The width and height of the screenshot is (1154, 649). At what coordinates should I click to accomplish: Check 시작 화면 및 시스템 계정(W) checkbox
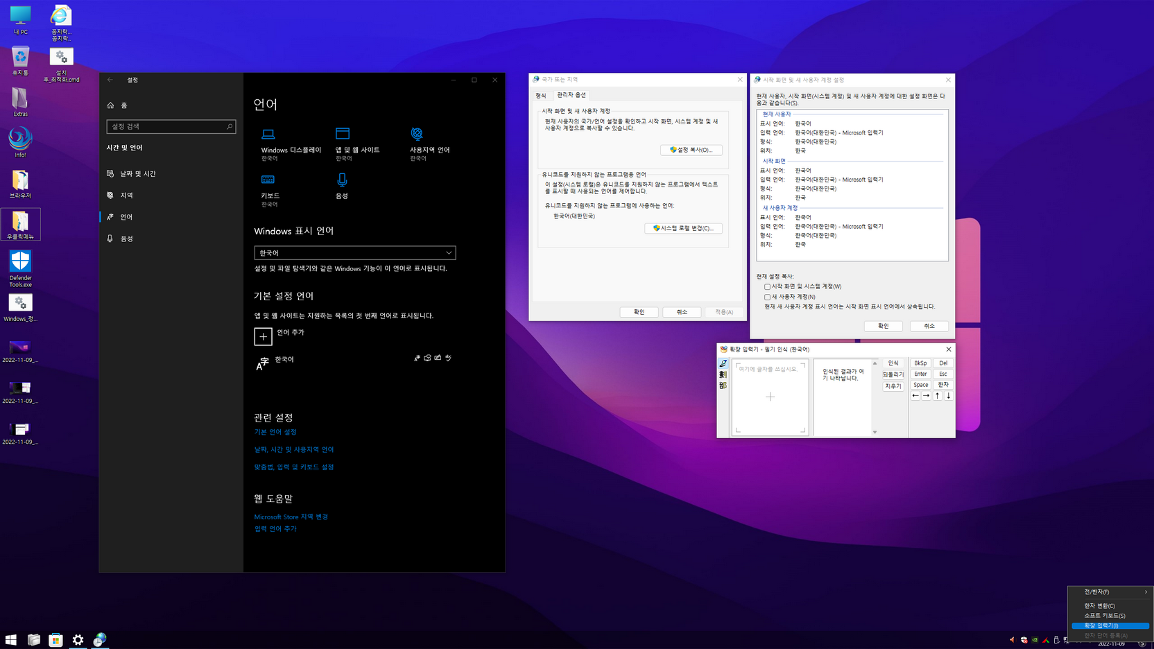coord(767,286)
